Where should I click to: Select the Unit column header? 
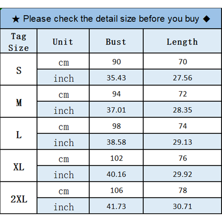(63, 42)
